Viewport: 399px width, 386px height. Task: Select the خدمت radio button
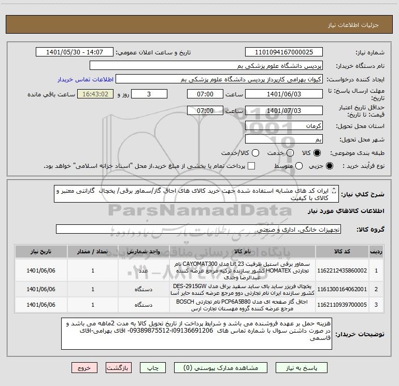[290, 153]
